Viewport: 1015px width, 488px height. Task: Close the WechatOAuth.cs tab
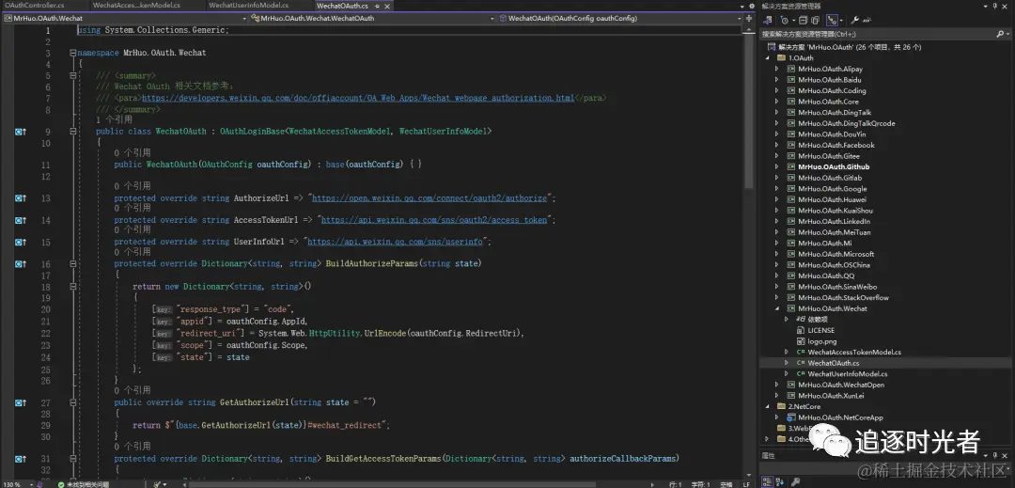coord(386,6)
